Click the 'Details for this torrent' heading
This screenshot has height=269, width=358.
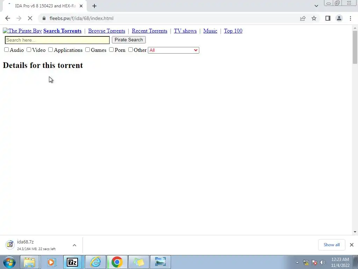click(x=43, y=65)
